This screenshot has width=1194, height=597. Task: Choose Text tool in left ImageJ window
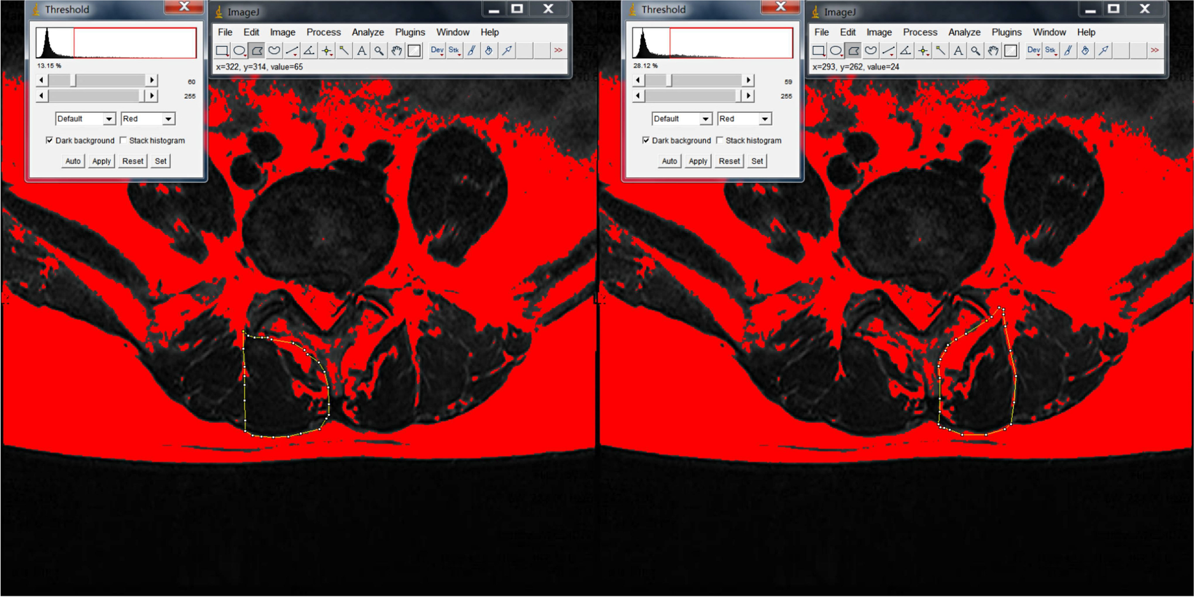coord(362,51)
